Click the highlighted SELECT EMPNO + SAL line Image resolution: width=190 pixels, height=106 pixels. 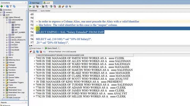(x=70, y=32)
